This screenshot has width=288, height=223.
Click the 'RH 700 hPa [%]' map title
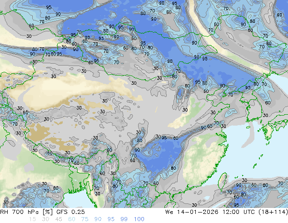(26, 212)
